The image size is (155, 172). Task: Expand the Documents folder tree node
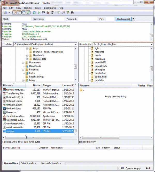pyautogui.click(x=23, y=62)
